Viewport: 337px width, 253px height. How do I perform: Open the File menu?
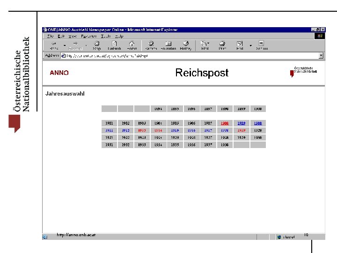[x=50, y=36]
